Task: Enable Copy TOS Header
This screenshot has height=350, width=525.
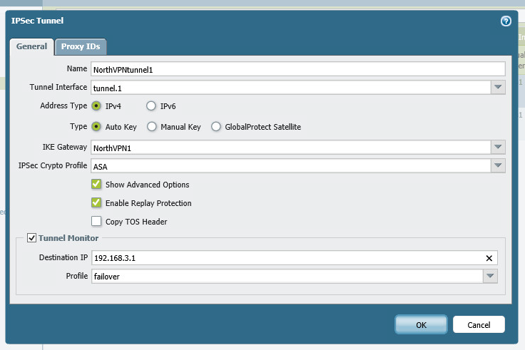Action: (x=96, y=222)
